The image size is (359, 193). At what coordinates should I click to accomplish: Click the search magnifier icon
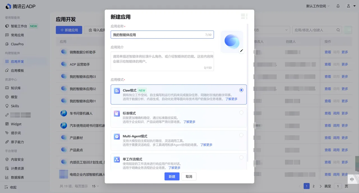(x=338, y=30)
